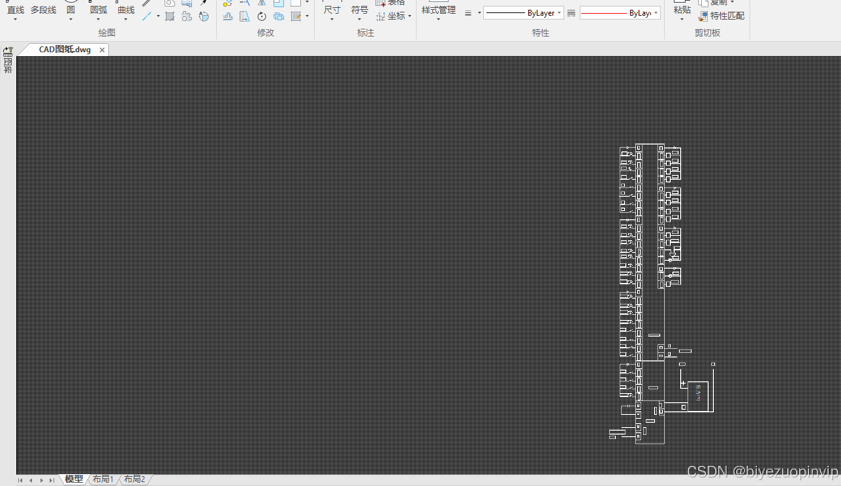Click the 特性 panel label

(x=541, y=33)
